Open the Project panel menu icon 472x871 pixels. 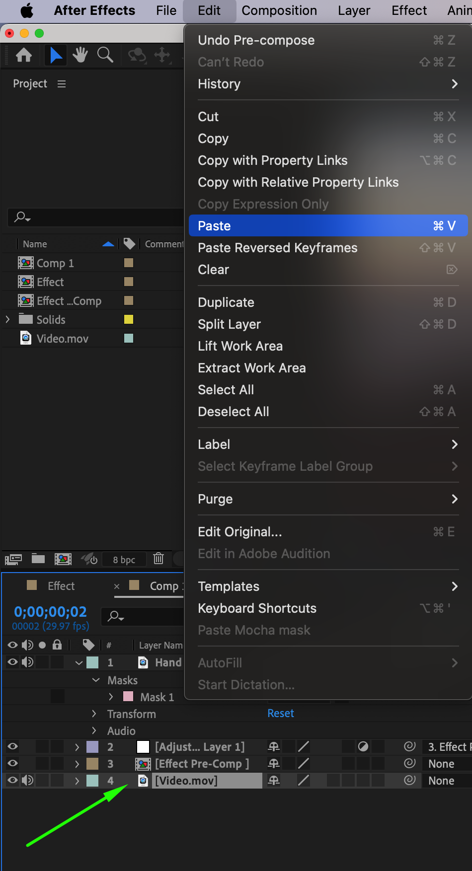tap(62, 84)
